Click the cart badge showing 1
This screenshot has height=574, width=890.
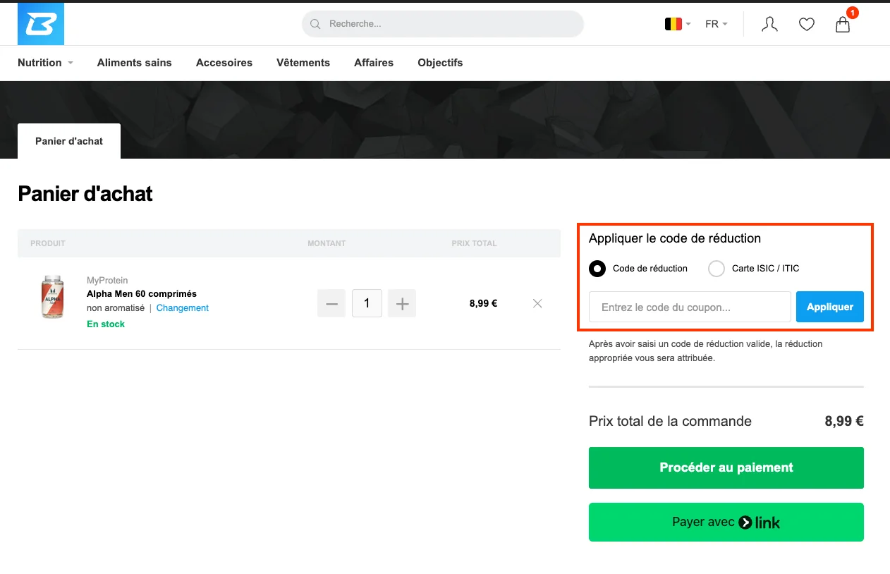point(853,13)
